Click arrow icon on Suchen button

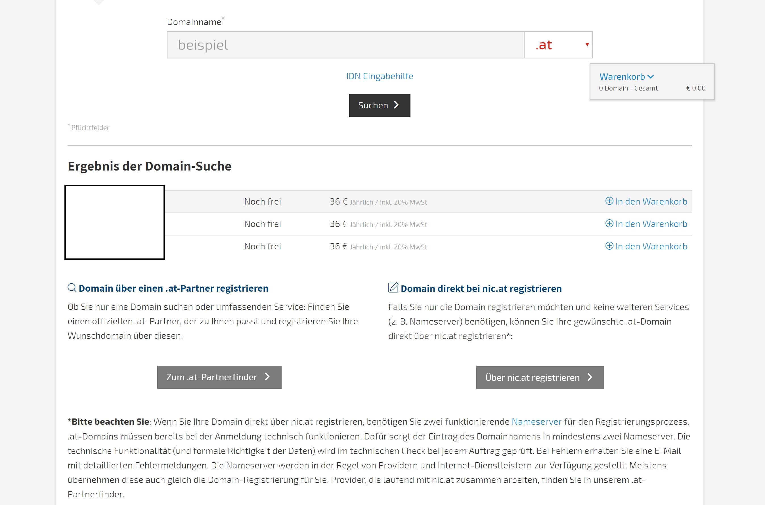(397, 105)
